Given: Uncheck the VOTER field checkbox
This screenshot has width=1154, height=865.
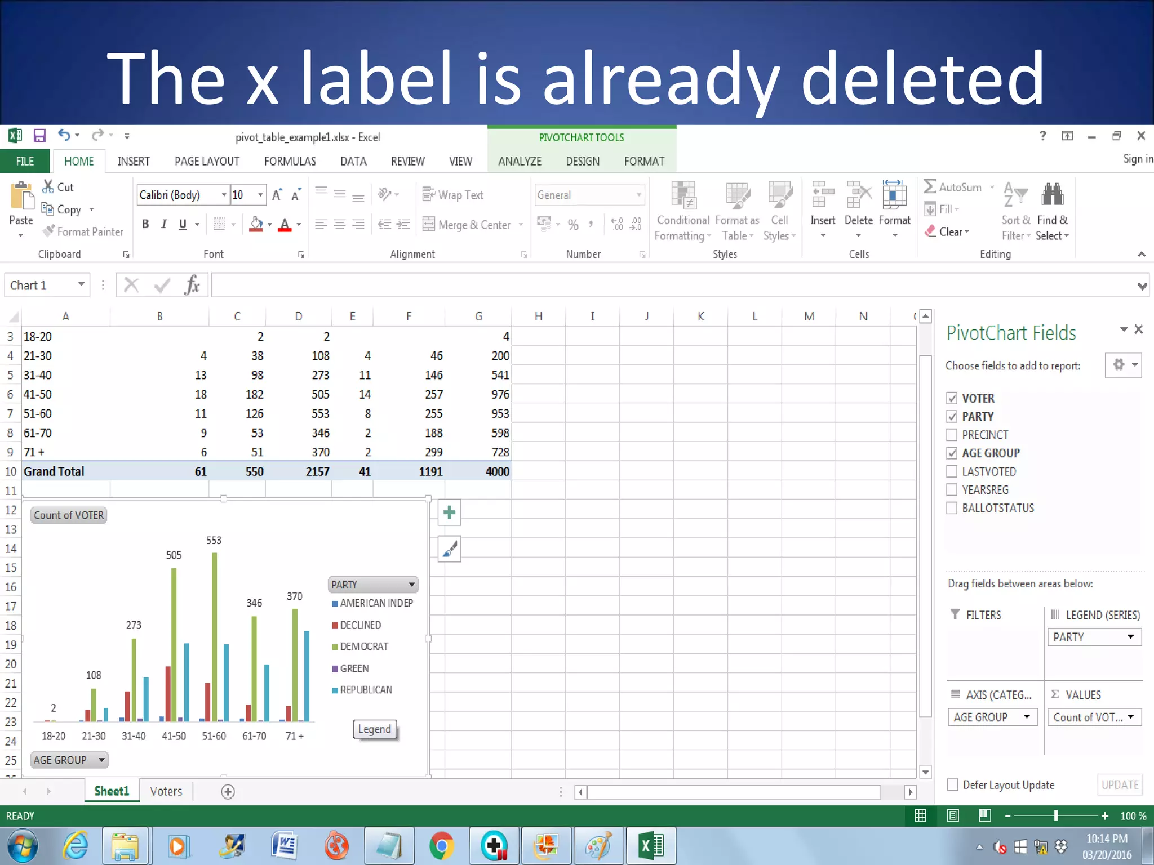Looking at the screenshot, I should pyautogui.click(x=952, y=398).
